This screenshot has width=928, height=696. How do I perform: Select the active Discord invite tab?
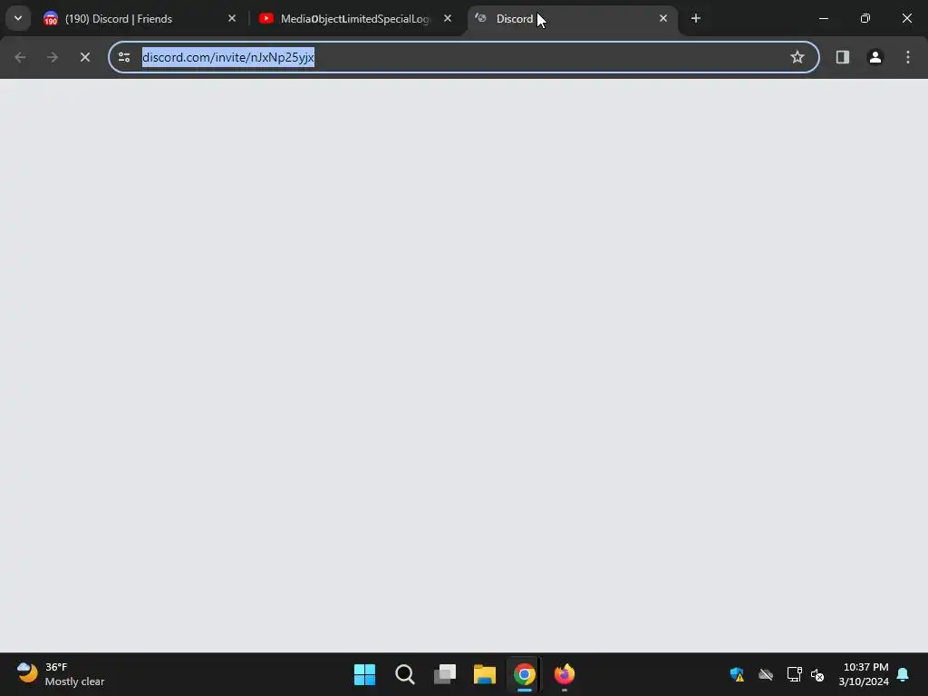[572, 19]
